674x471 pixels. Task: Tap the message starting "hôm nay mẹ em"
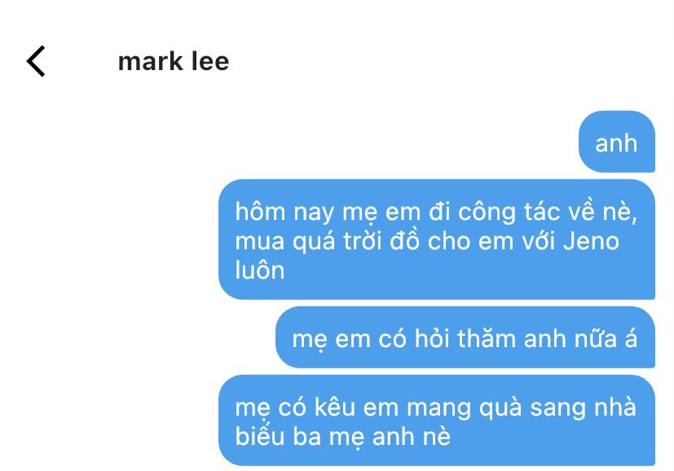pos(437,240)
